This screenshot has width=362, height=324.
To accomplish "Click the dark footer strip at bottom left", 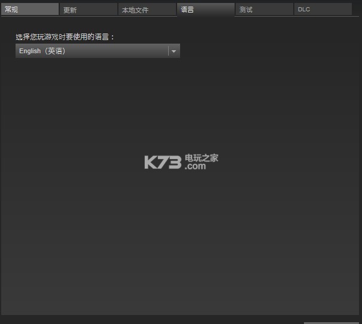I will (90, 320).
